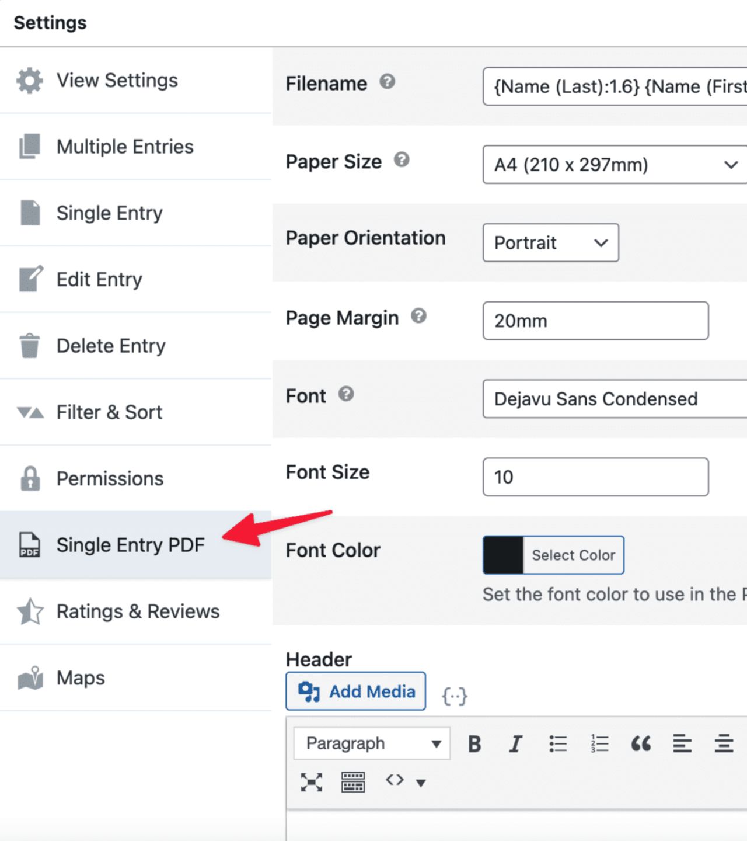The image size is (747, 841).
Task: Apply blockquote formatting
Action: click(641, 743)
